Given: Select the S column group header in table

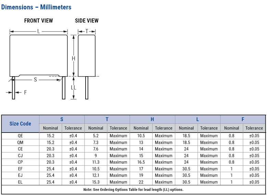Looking at the screenshot, I should pyautogui.click(x=62, y=119).
